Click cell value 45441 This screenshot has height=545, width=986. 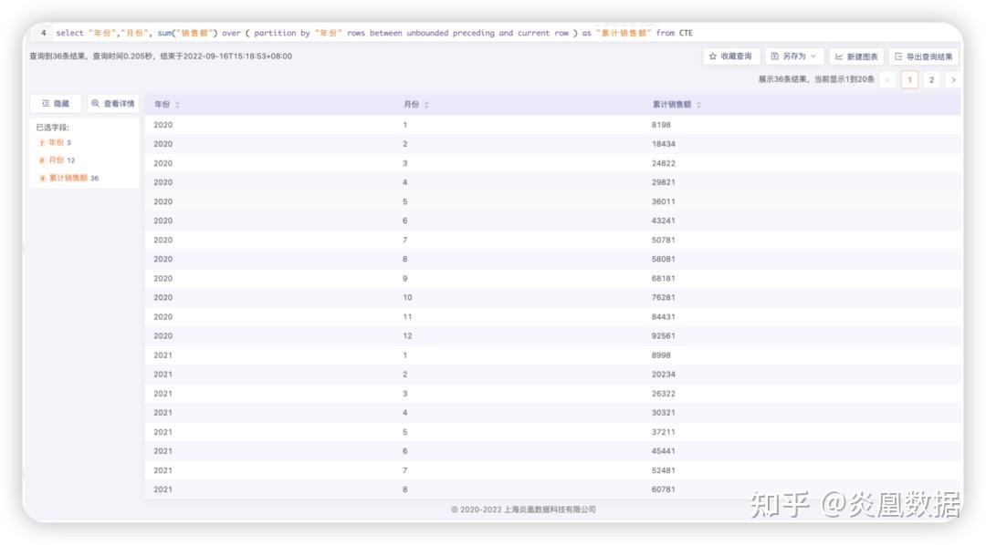click(x=664, y=451)
